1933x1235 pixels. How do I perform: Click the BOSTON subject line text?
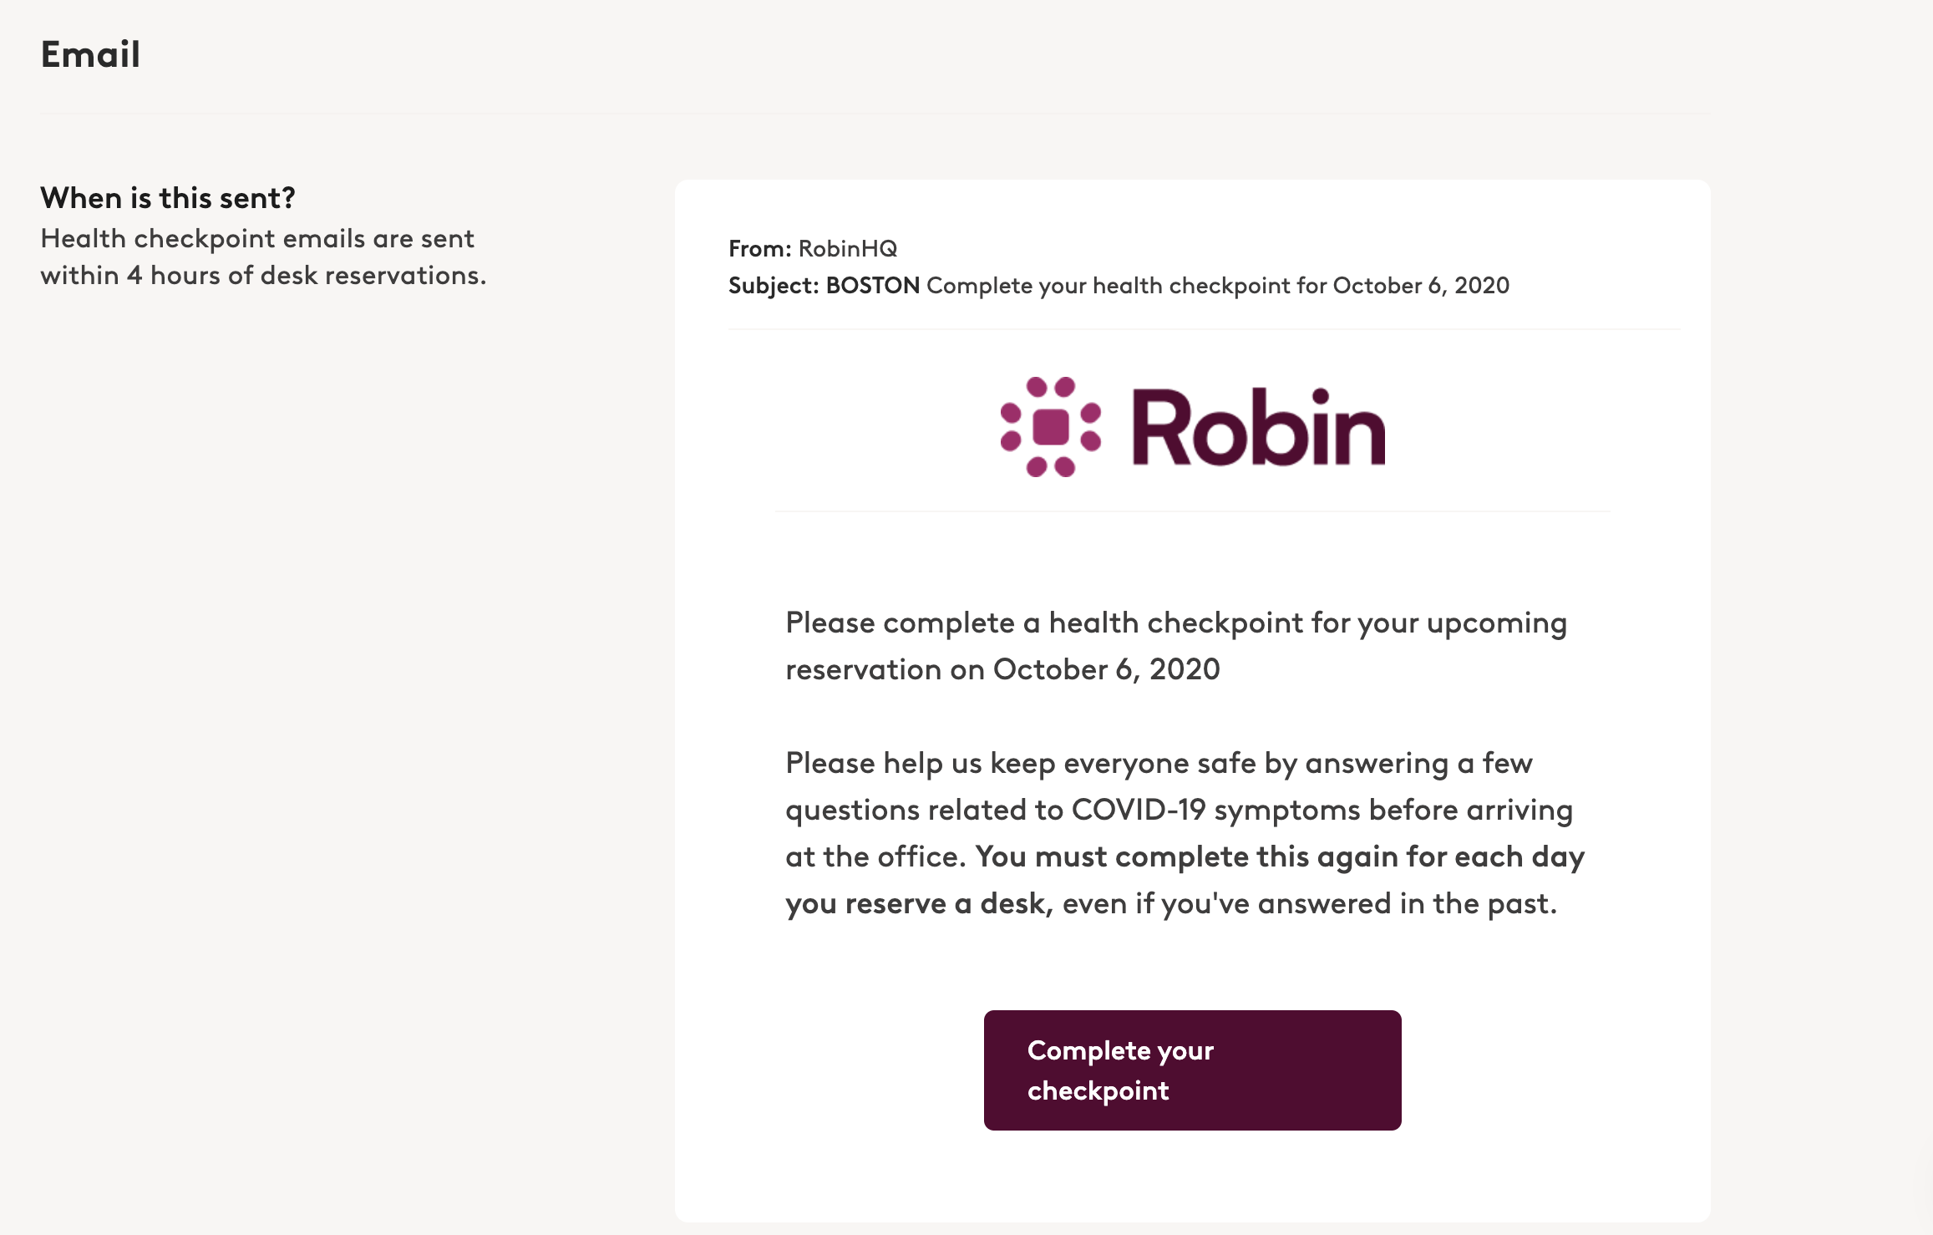(873, 285)
